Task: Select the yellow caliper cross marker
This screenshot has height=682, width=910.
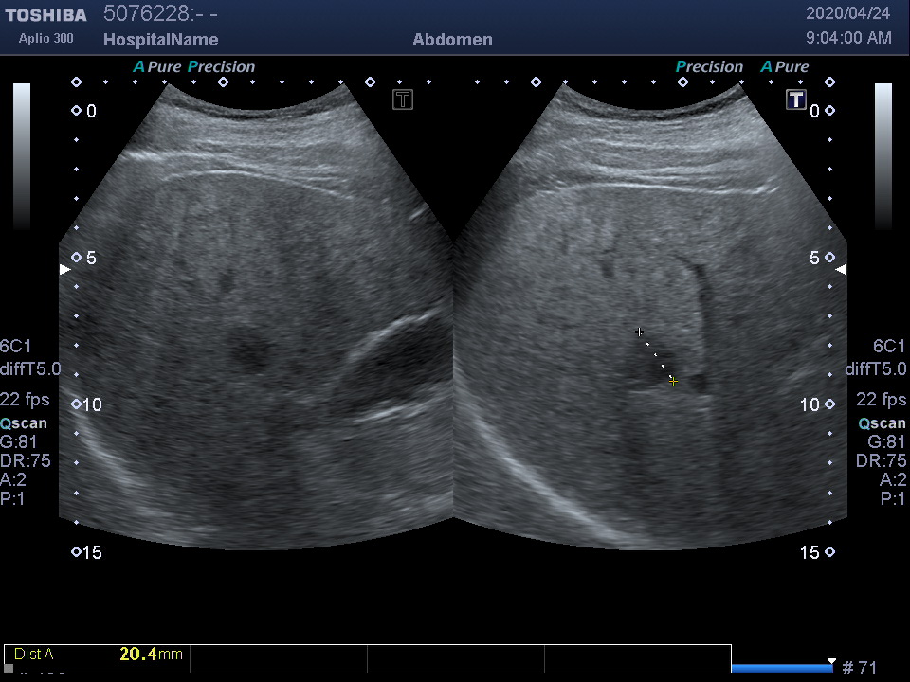Action: point(673,381)
